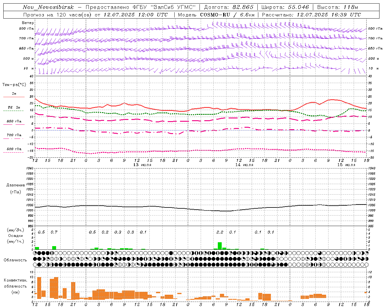
Task: Click the 'Высота: 118м' header field
Action: (337, 7)
